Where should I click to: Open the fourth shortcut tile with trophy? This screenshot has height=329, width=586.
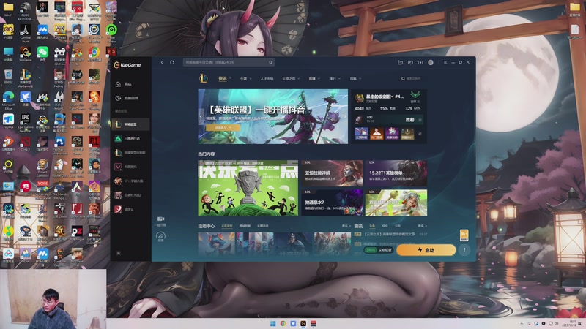pos(407,134)
